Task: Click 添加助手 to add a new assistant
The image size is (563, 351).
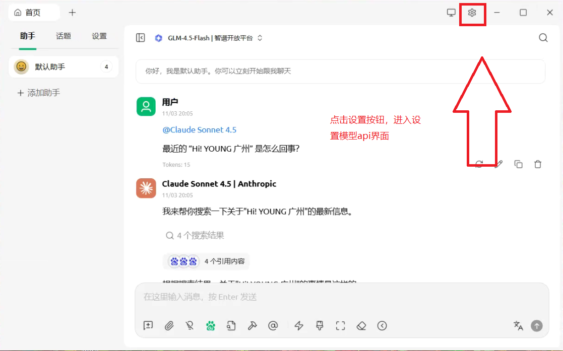Action: click(x=38, y=93)
